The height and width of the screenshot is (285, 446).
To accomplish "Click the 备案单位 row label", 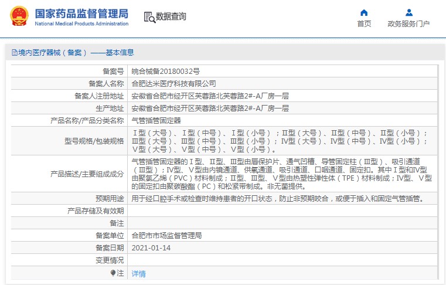I will (x=110, y=236).
